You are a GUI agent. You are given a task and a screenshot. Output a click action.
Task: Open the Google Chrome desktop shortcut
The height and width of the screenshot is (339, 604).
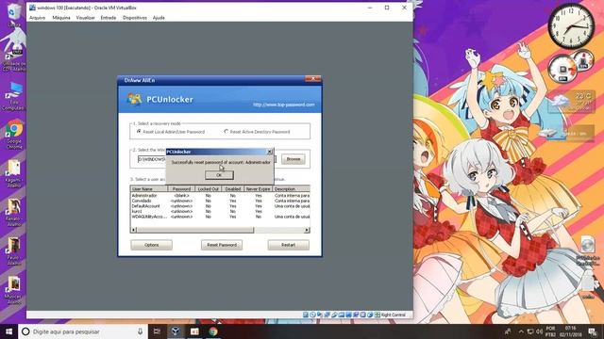(14, 135)
